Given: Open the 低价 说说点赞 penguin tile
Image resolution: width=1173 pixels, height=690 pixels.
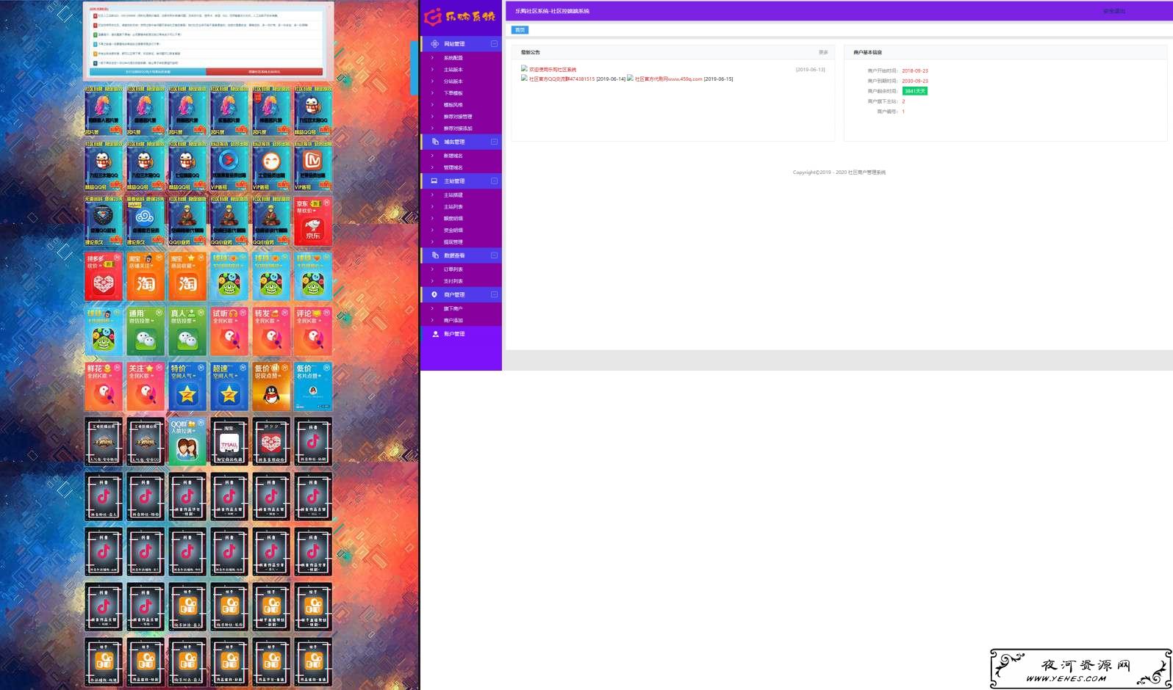Looking at the screenshot, I should click(x=271, y=387).
